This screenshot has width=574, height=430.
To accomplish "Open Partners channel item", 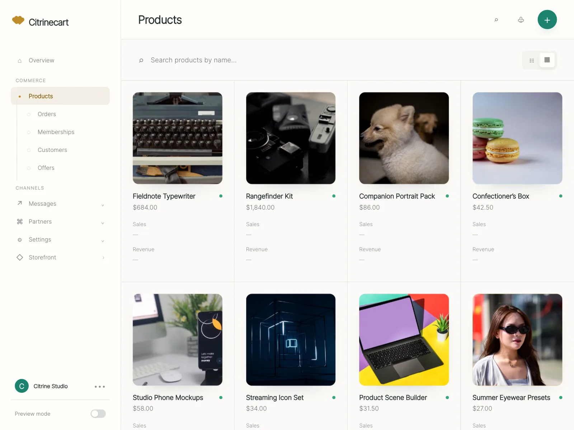I will tap(60, 221).
